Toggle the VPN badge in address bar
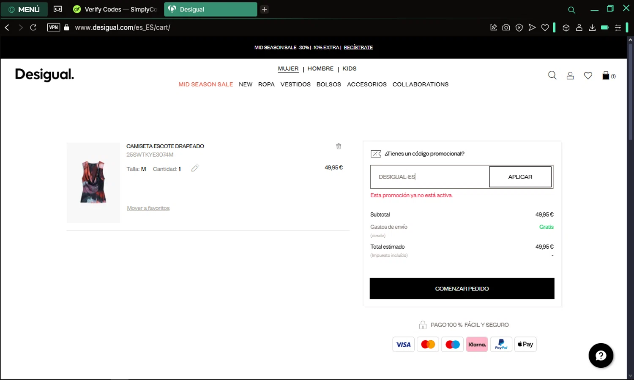The height and width of the screenshot is (380, 634). point(54,27)
